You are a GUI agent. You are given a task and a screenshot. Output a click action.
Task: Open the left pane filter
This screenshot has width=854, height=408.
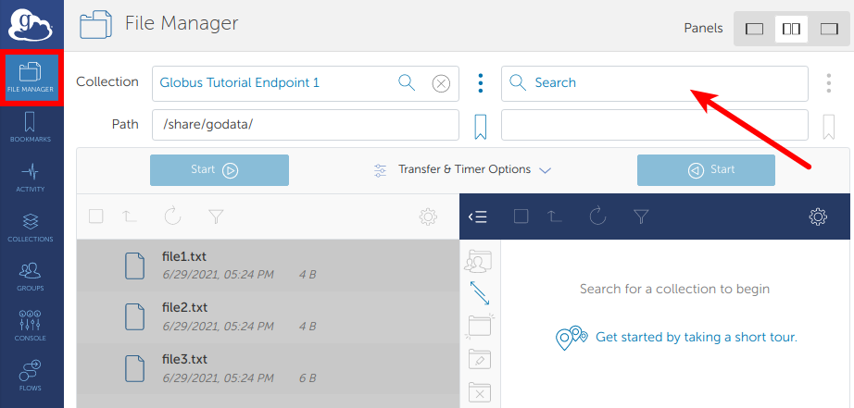coord(216,216)
